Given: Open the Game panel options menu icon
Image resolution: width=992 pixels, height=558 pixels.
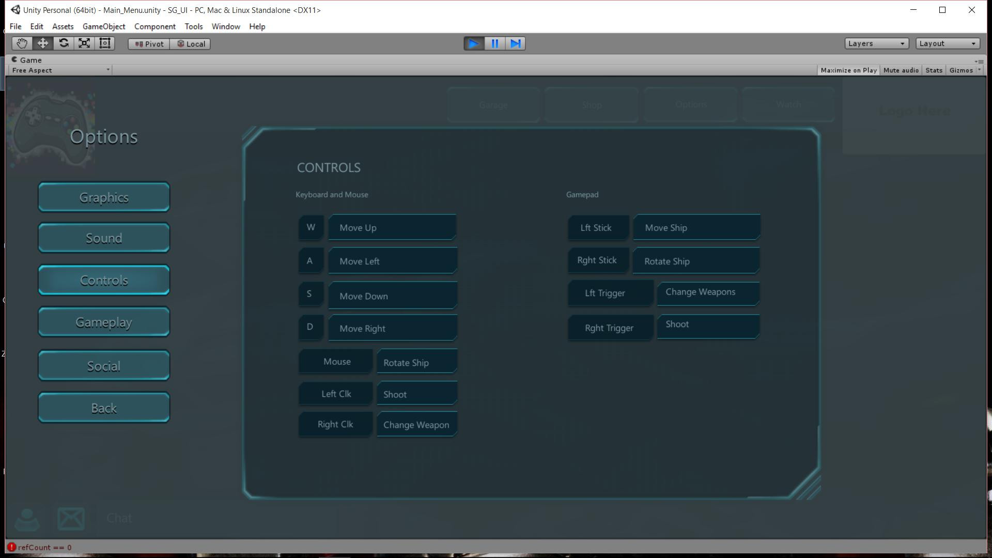Looking at the screenshot, I should pyautogui.click(x=979, y=61).
